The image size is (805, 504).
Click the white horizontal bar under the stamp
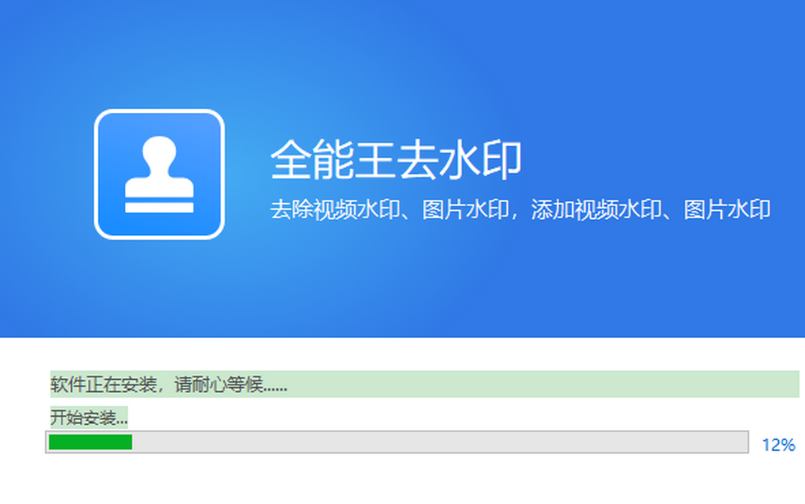(159, 207)
